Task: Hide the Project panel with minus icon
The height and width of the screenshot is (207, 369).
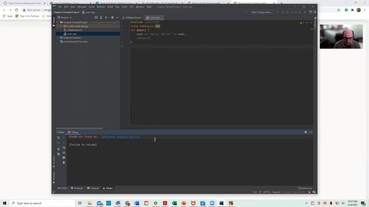Action: click(x=117, y=18)
